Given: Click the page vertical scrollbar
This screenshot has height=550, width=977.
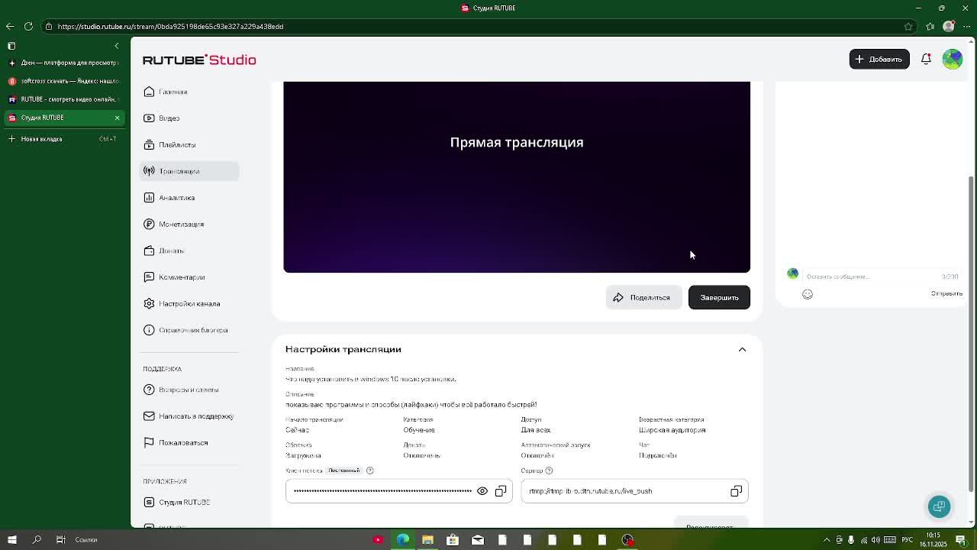Looking at the screenshot, I should tap(972, 334).
